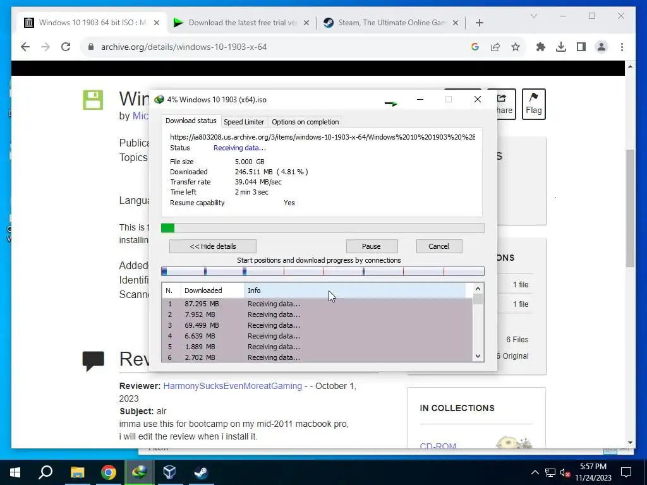Click the connections progress segment bar
Image resolution: width=647 pixels, height=485 pixels.
point(323,272)
